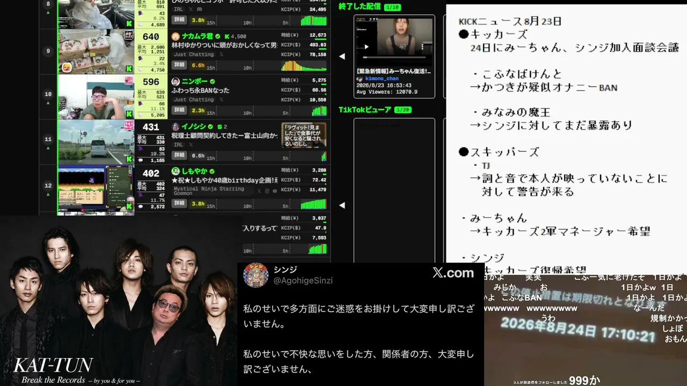This screenshot has height=386, width=687.
Task: Click the TikTokビューア section heading
Action: click(x=365, y=109)
